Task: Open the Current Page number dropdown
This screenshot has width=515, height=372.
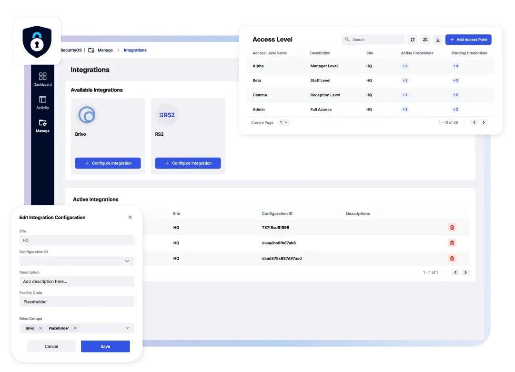Action: [283, 122]
